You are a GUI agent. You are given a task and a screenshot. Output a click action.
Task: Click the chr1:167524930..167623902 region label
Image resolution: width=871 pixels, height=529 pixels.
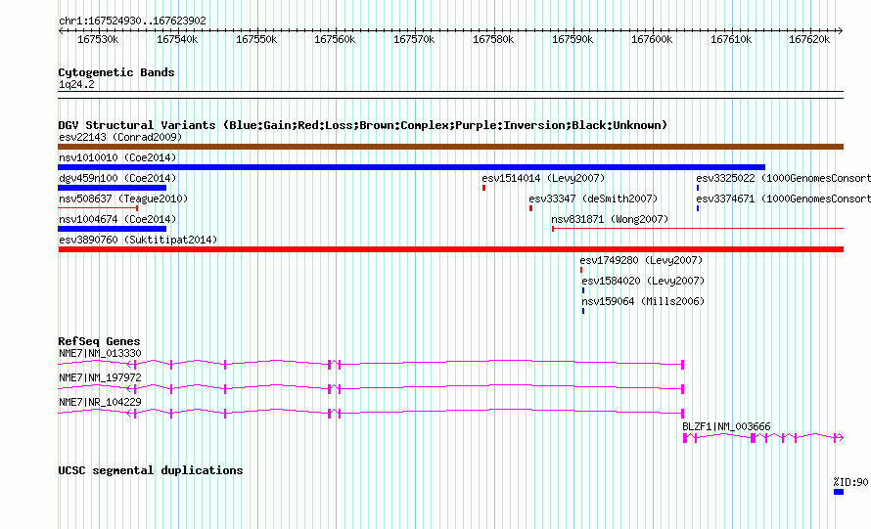coord(132,21)
